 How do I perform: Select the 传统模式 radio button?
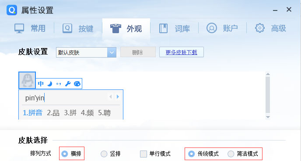[x=191, y=154]
